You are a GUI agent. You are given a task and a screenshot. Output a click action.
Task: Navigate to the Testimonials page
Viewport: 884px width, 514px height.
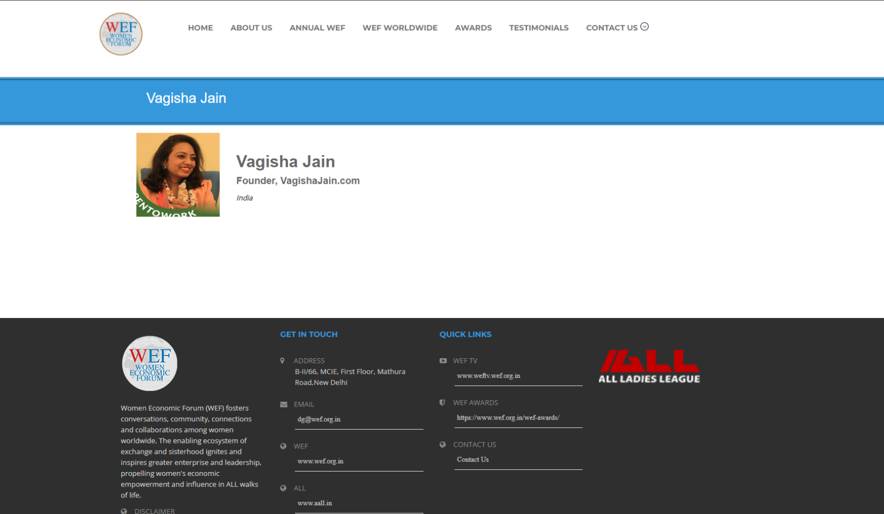pyautogui.click(x=538, y=28)
